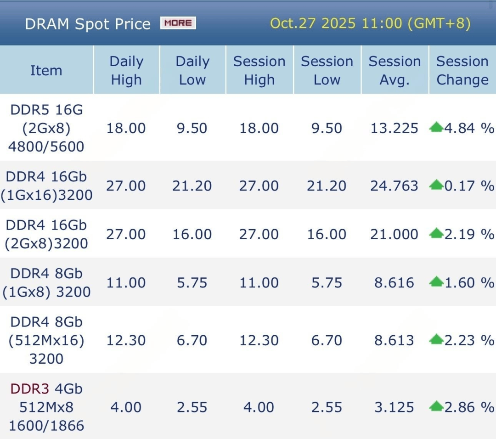
Task: Click the green arrow beside 2.23 %
Action: point(436,340)
